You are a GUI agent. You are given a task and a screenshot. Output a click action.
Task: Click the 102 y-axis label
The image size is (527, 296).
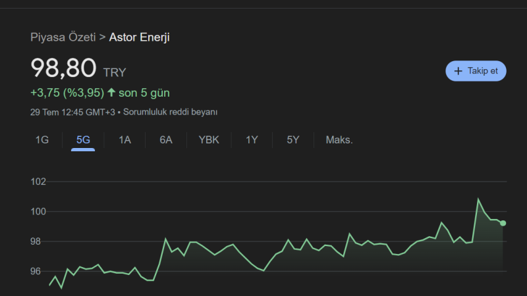38,182
